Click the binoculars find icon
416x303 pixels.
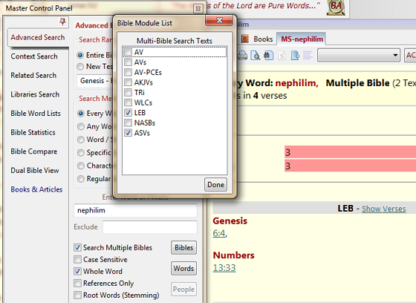click(x=268, y=56)
